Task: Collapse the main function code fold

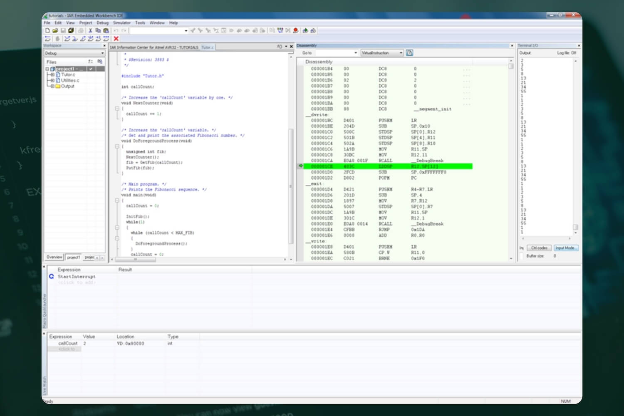Action: [117, 201]
